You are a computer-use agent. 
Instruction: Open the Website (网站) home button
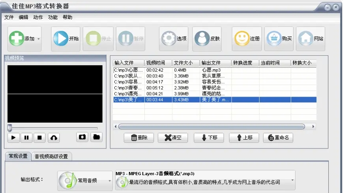click(311, 39)
